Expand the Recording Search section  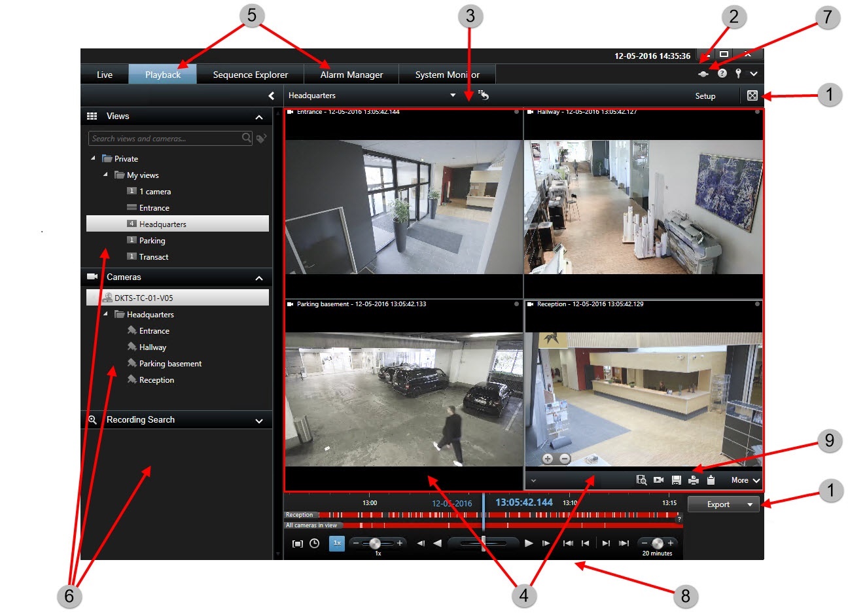coord(260,419)
